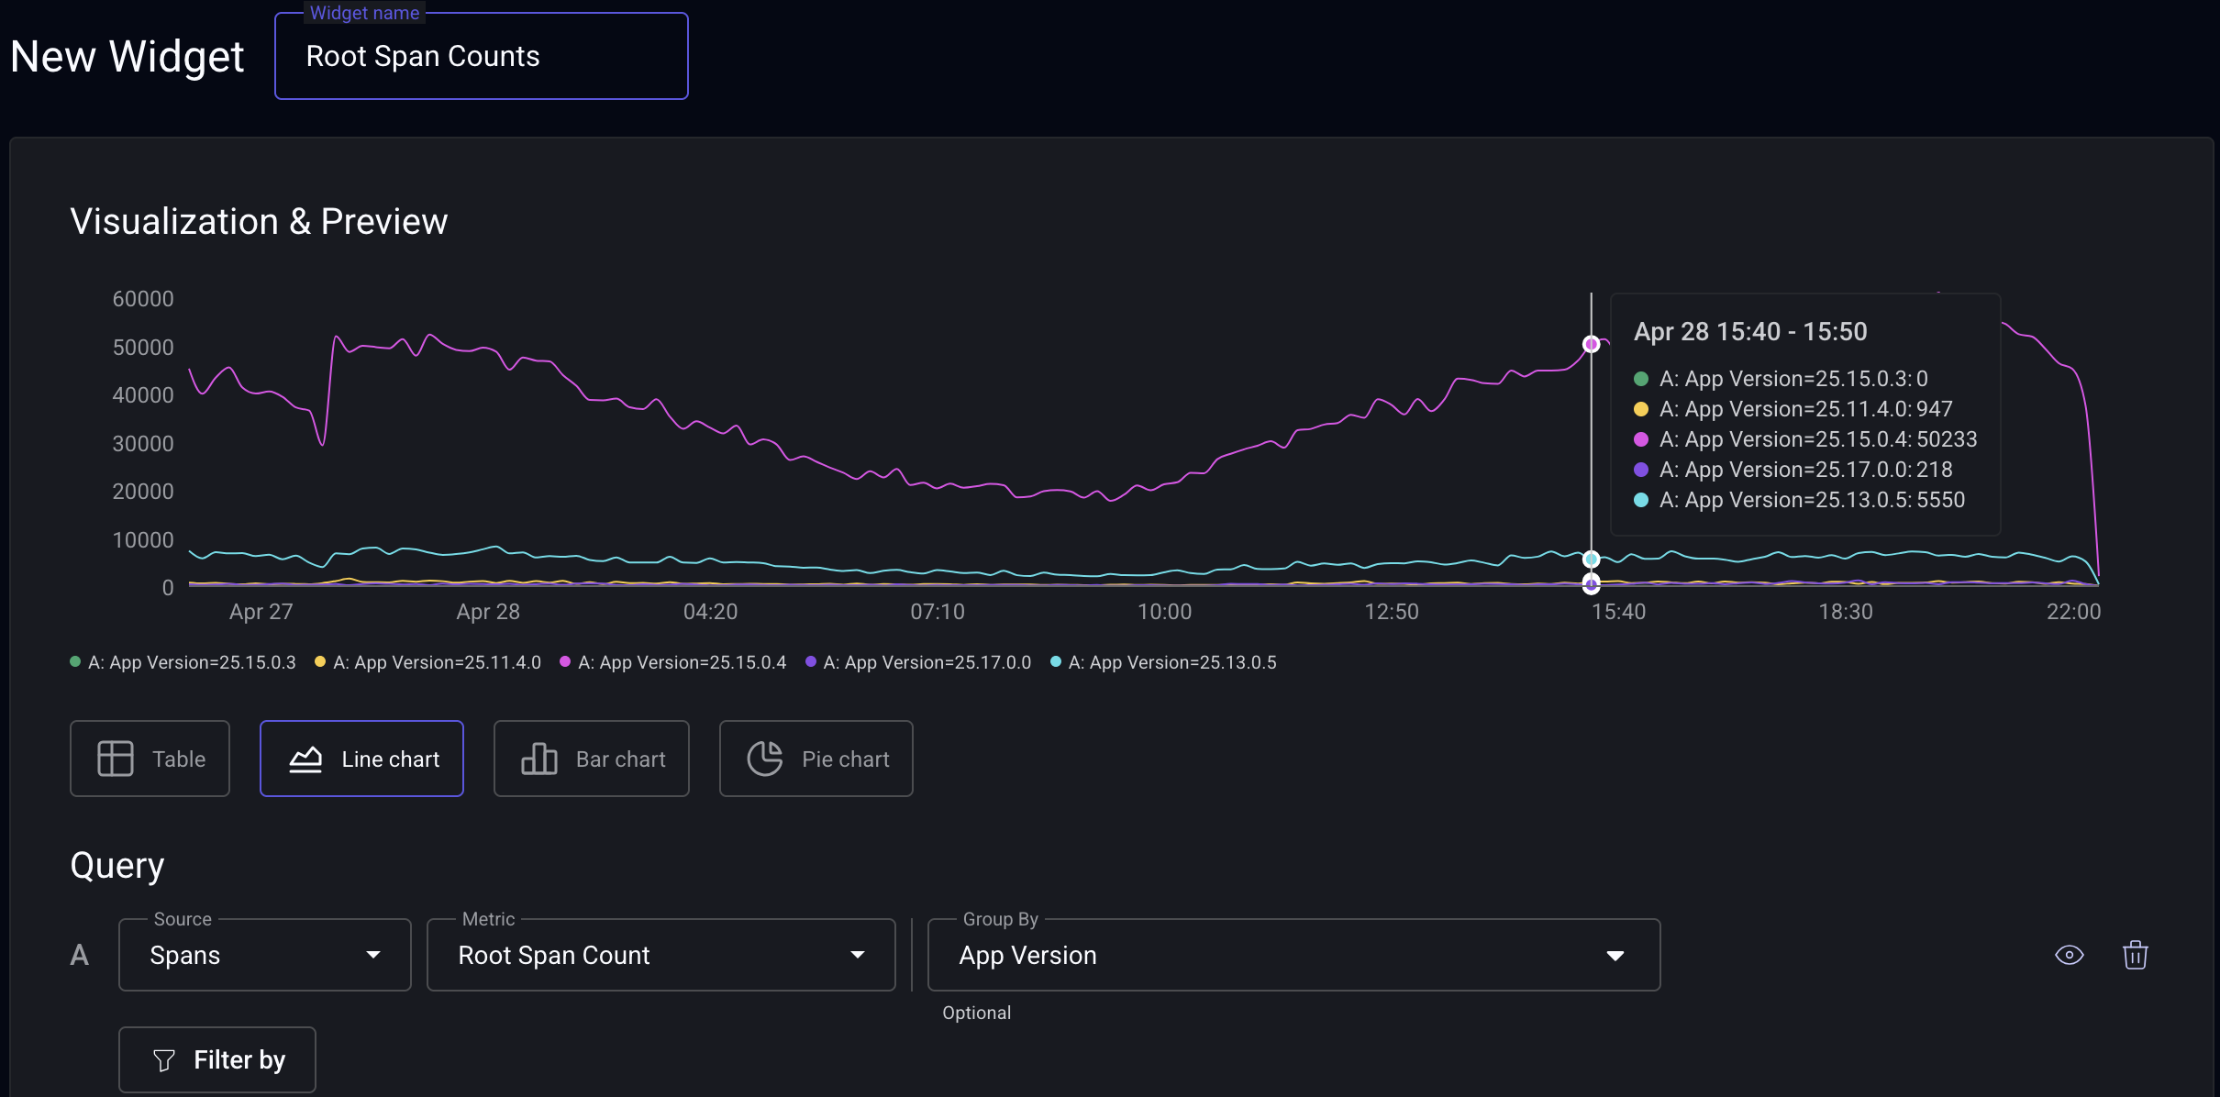Click the Metric dropdown arrow
The image size is (2220, 1097).
pyautogui.click(x=858, y=955)
